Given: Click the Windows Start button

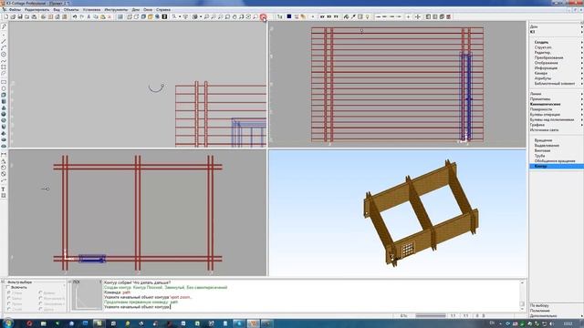Looking at the screenshot, I should pos(7,323).
